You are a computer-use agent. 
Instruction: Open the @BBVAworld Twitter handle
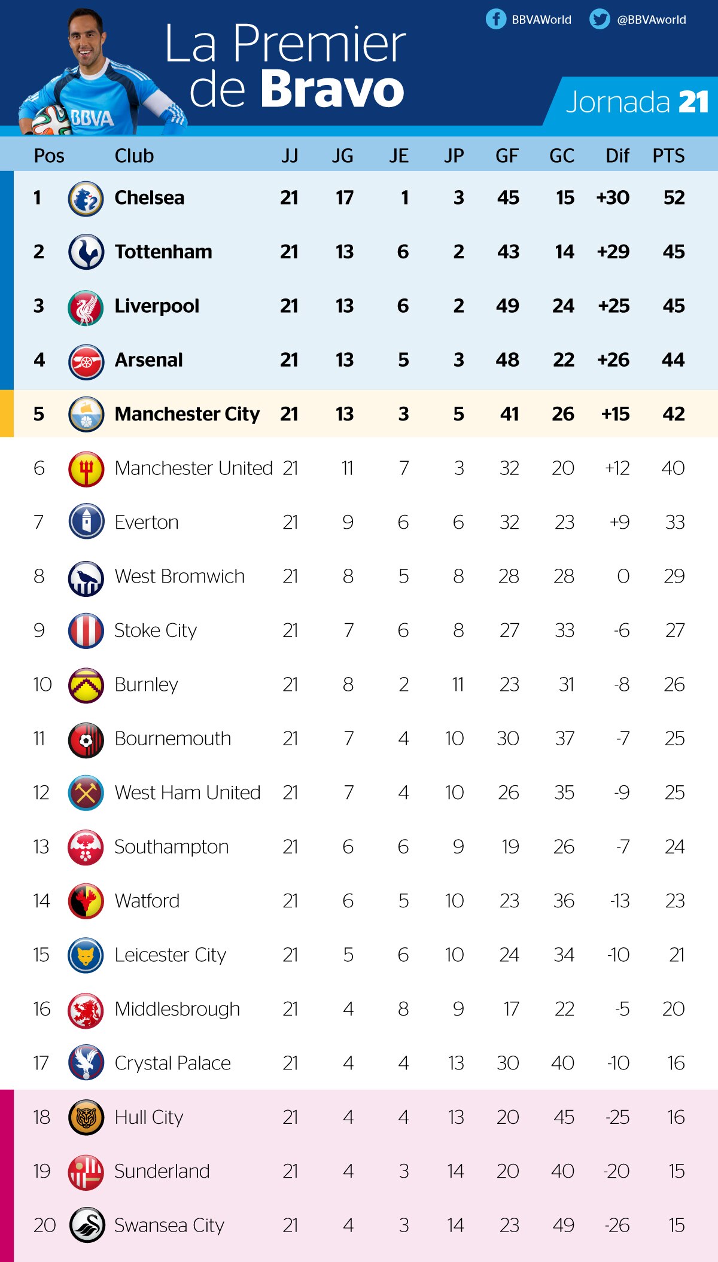coord(652,20)
